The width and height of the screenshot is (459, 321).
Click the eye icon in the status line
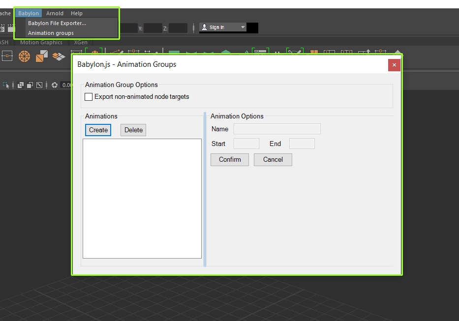point(2,28)
